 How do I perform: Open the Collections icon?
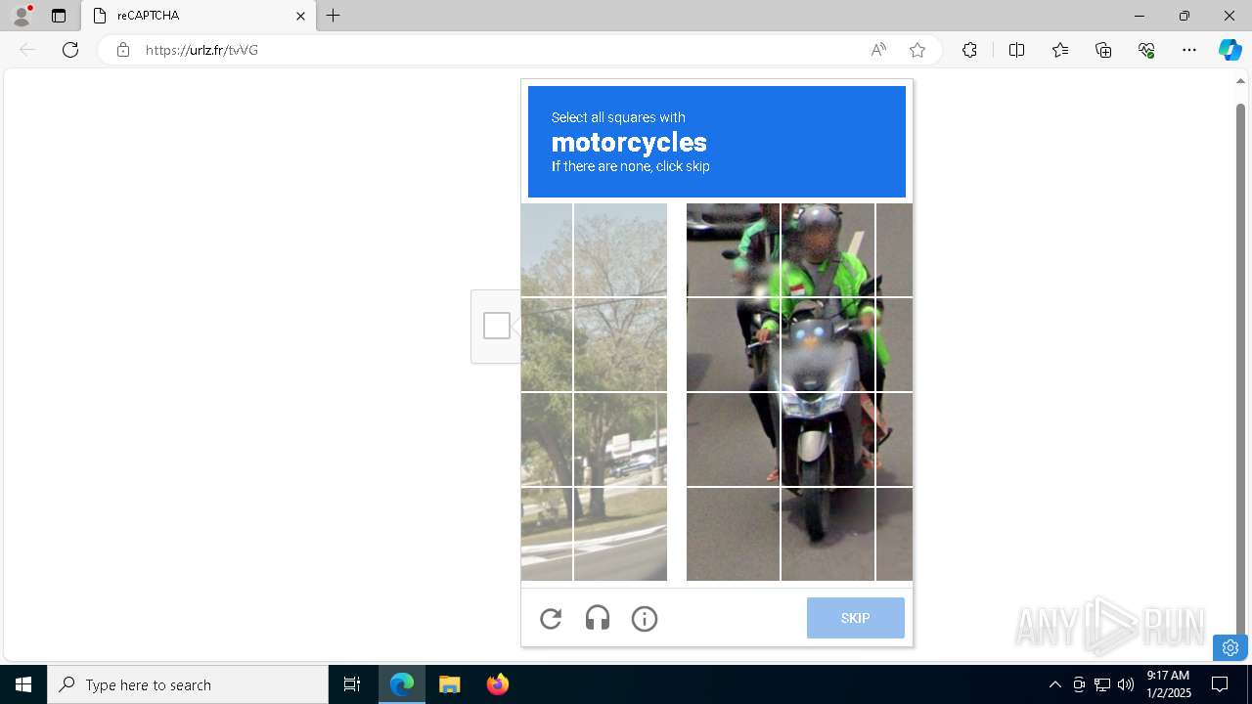1103,50
